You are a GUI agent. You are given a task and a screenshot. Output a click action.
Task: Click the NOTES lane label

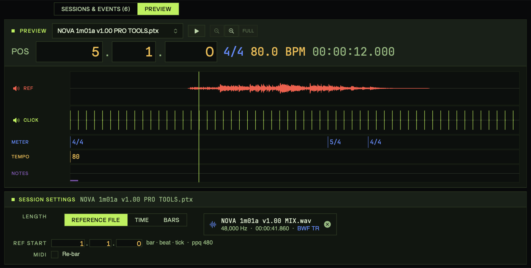(20, 173)
